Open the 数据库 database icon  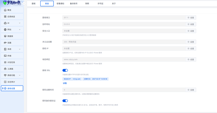click(x=5, y=36)
